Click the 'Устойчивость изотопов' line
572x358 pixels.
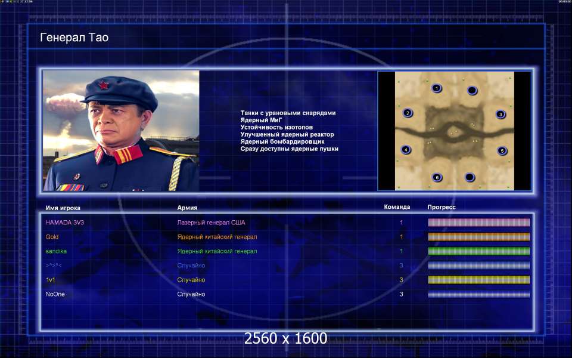276,127
